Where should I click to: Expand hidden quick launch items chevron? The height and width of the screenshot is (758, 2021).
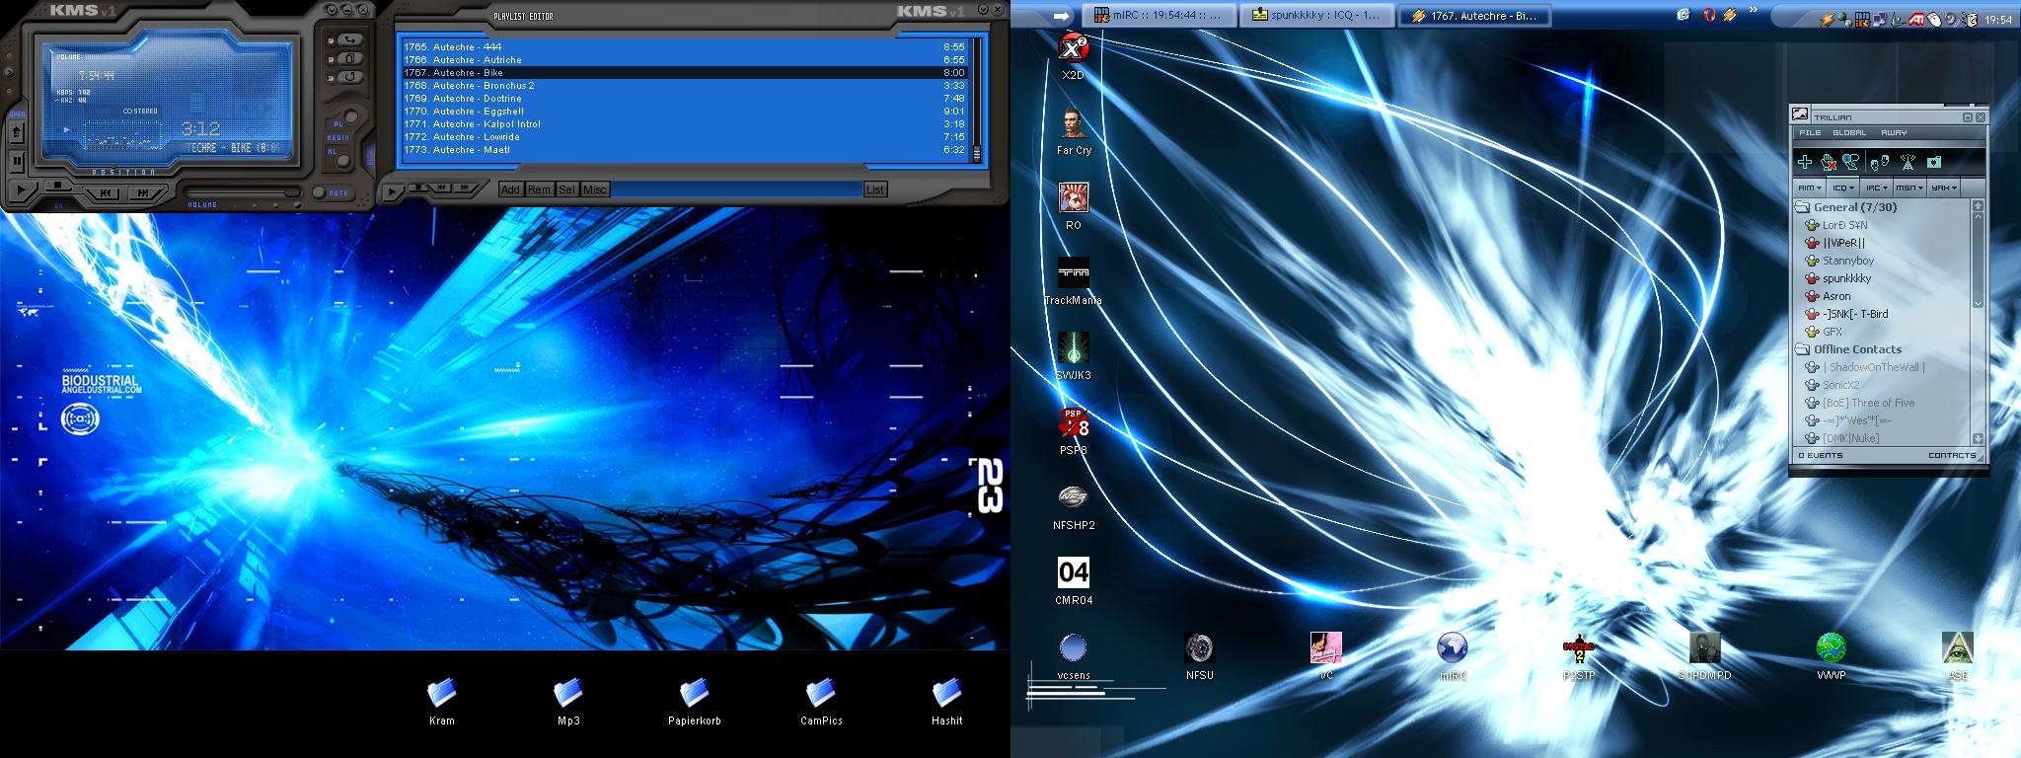(1754, 11)
